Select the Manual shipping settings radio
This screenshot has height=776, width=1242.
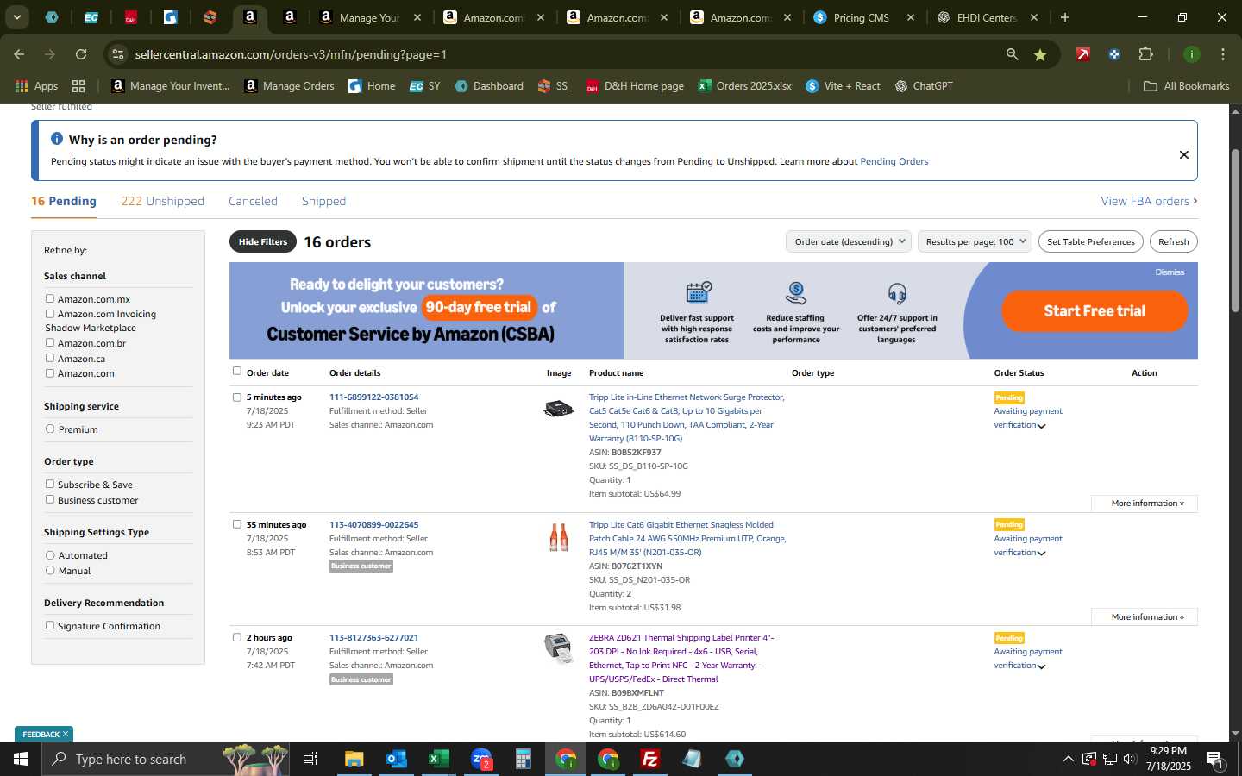(x=50, y=570)
